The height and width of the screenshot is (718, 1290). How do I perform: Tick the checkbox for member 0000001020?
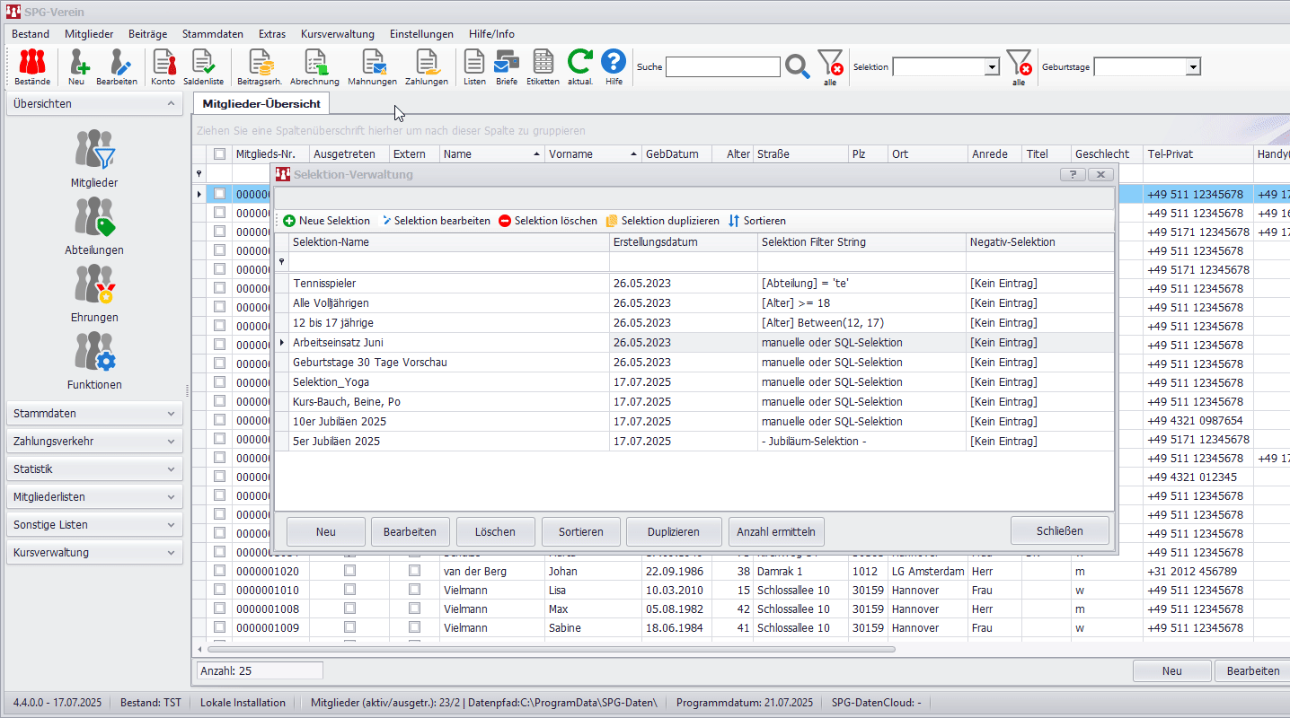(219, 571)
